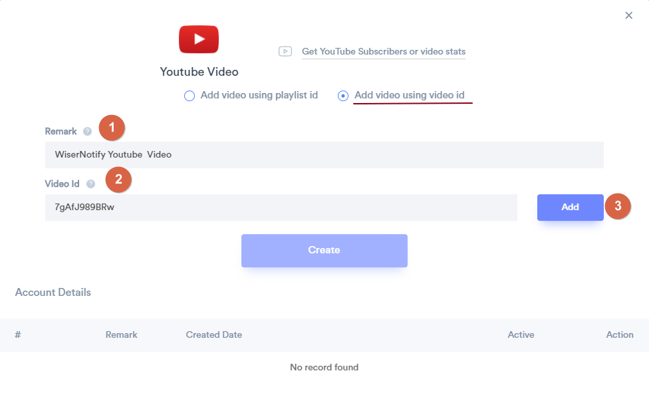Click the help icon next to Video Id
The height and width of the screenshot is (397, 649).
click(90, 184)
